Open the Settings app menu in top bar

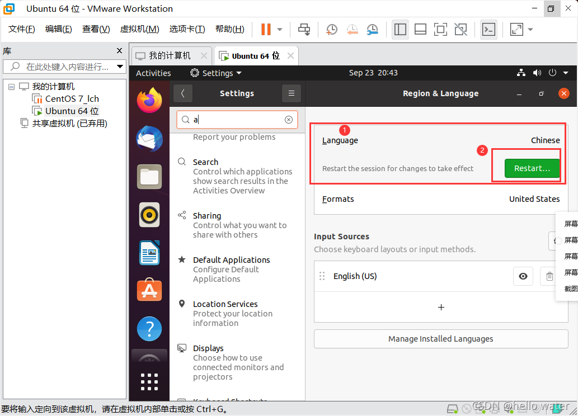tap(216, 73)
